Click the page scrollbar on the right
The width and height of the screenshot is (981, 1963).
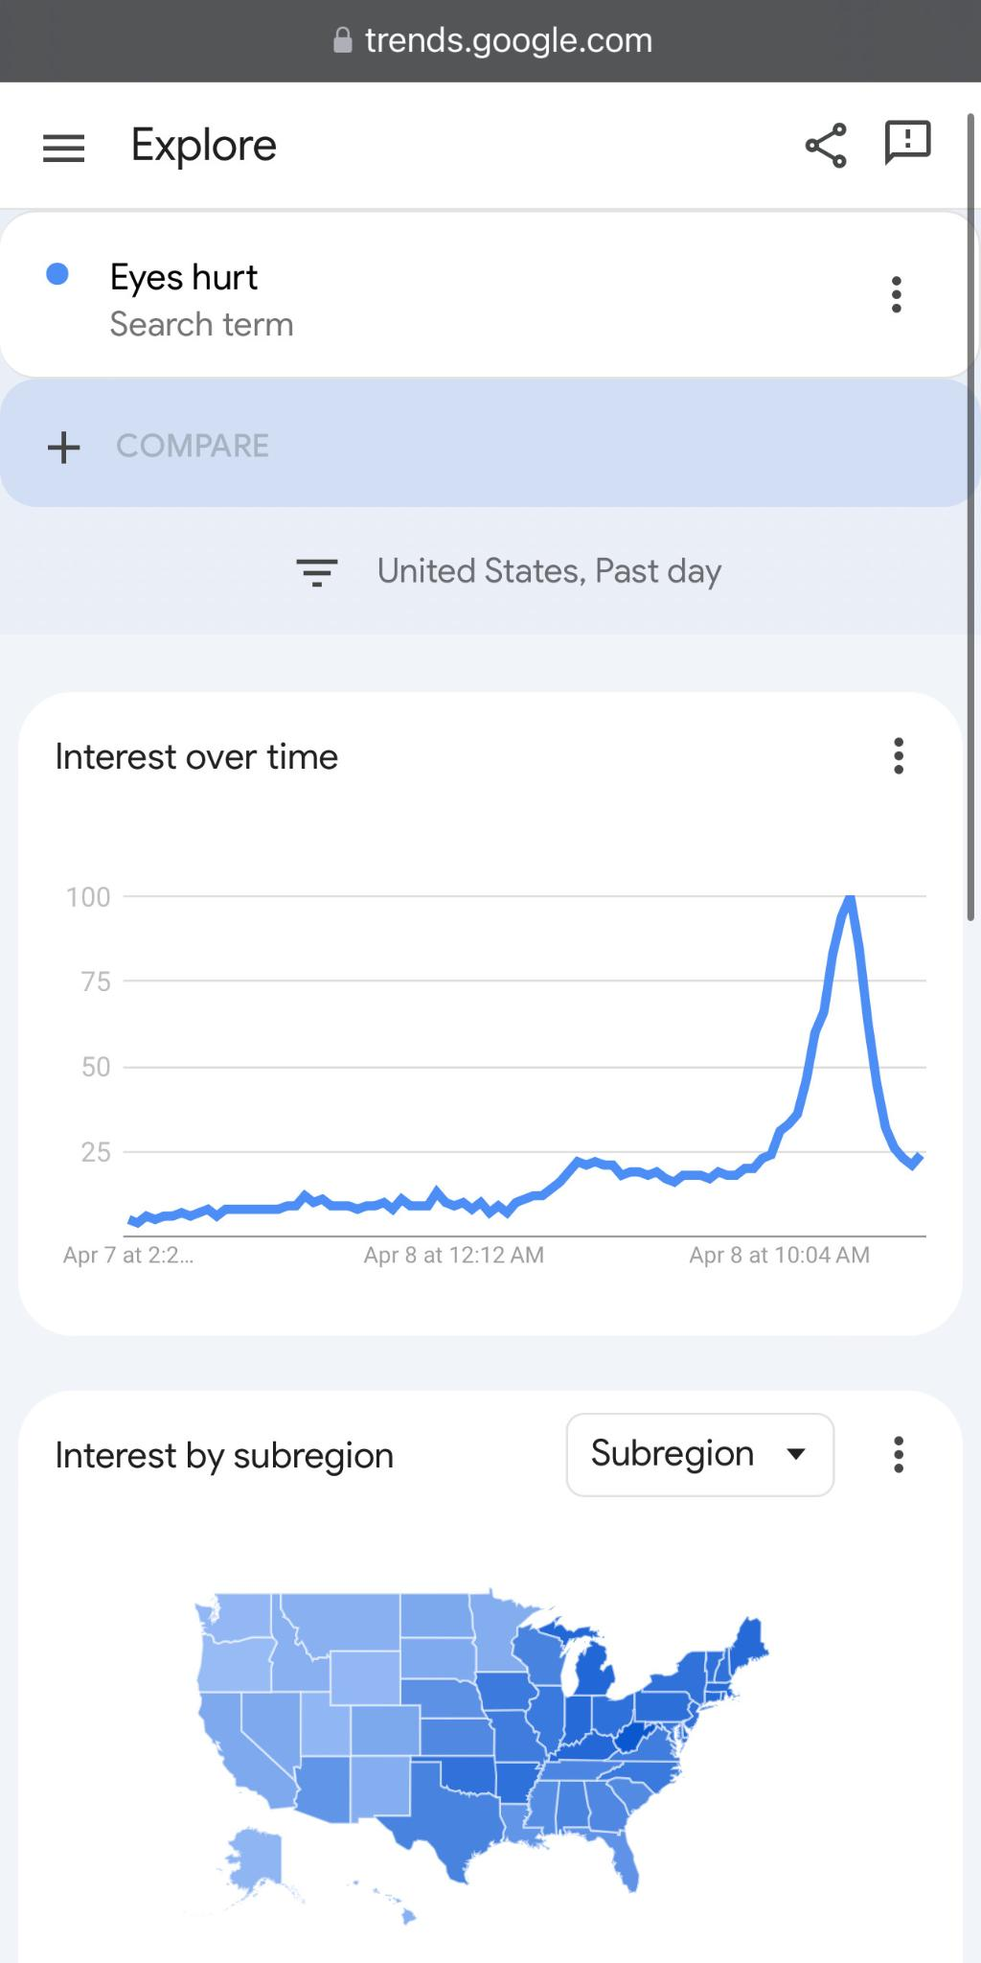[971, 518]
